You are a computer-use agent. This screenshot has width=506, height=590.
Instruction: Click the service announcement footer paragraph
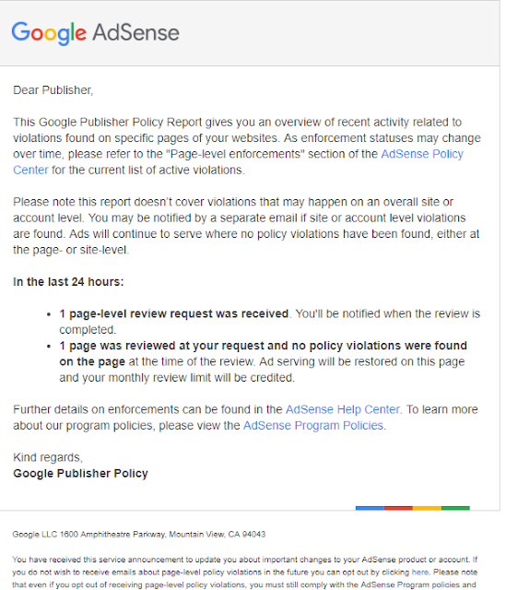[x=245, y=572]
